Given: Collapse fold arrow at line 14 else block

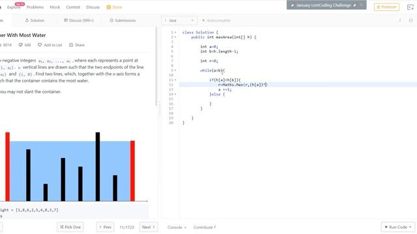Looking at the screenshot, I should pos(175,94).
